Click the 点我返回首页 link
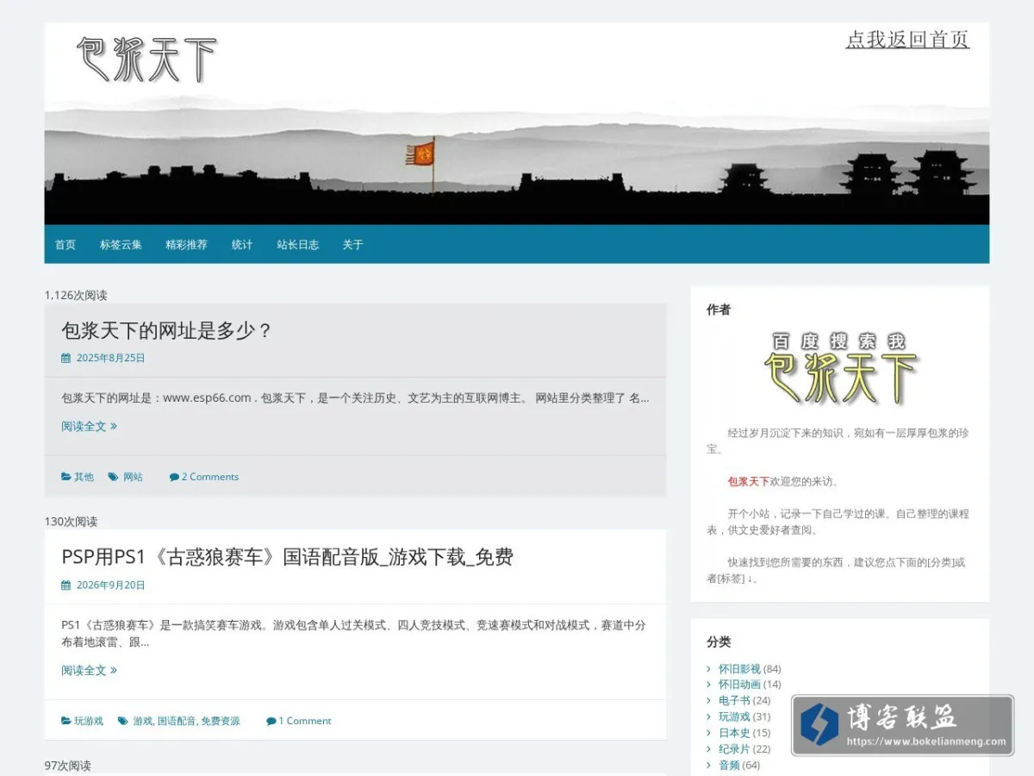1034x776 pixels. coord(907,40)
